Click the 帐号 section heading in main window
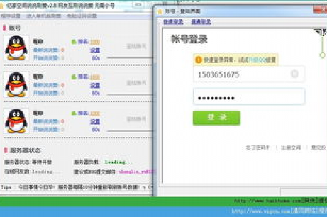The image size is (327, 217). (x=14, y=28)
